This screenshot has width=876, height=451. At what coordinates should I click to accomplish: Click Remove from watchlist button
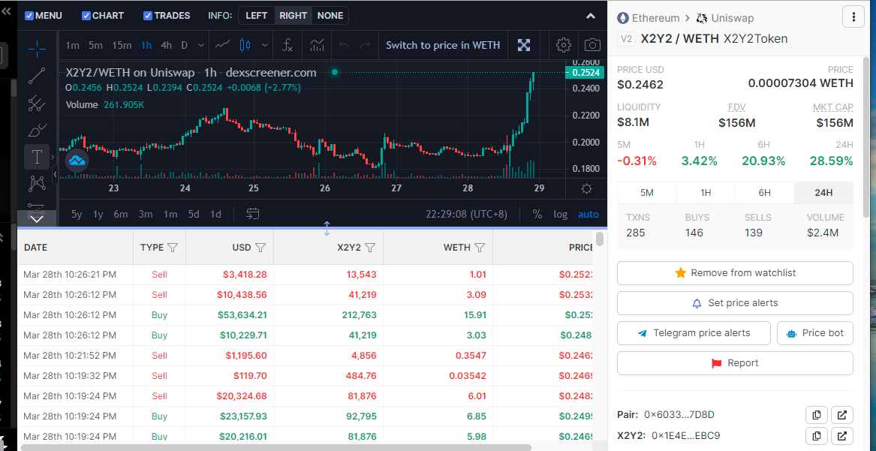(735, 273)
